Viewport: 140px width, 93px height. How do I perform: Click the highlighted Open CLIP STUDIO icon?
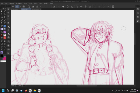(x=17, y=6)
